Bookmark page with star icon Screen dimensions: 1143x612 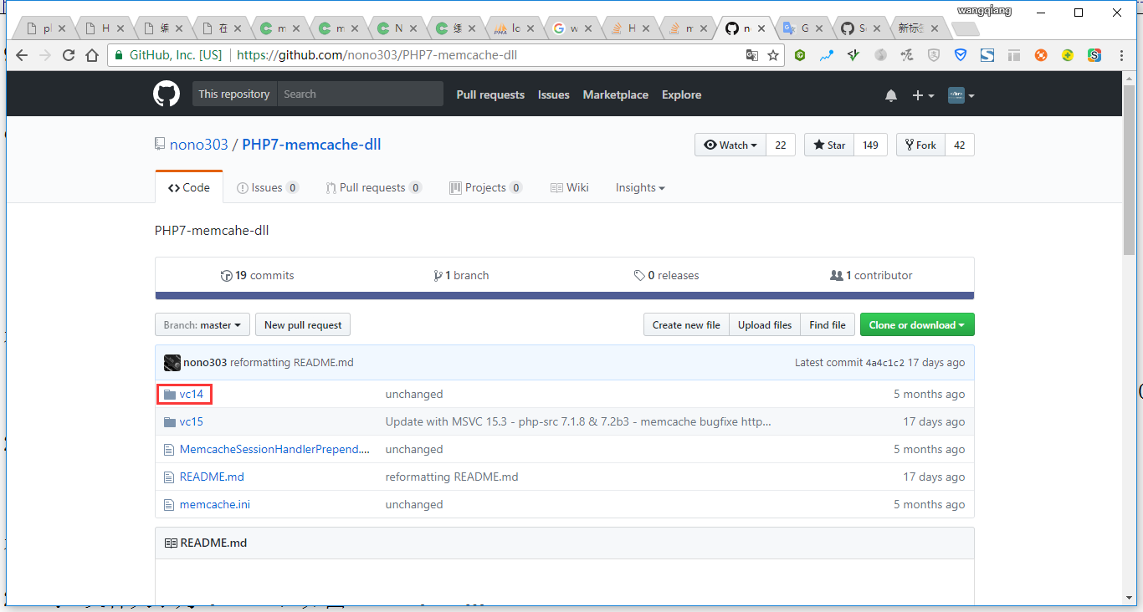[x=773, y=55]
